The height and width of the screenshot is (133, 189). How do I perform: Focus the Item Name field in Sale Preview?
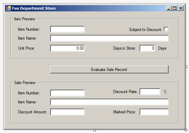(x=109, y=102)
